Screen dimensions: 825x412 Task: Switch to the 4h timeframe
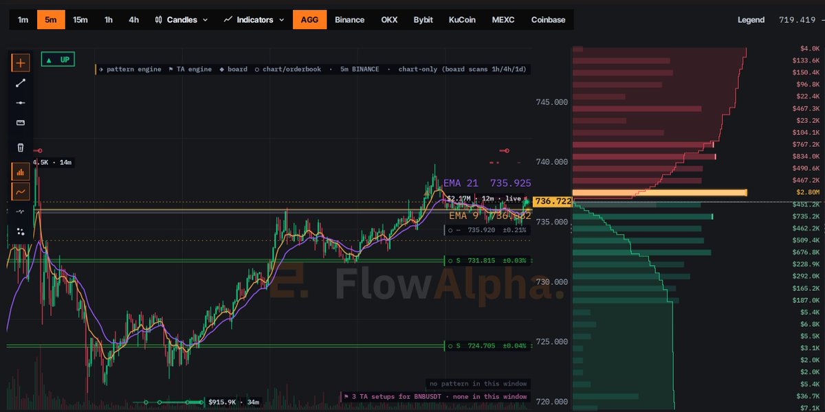pyautogui.click(x=133, y=20)
